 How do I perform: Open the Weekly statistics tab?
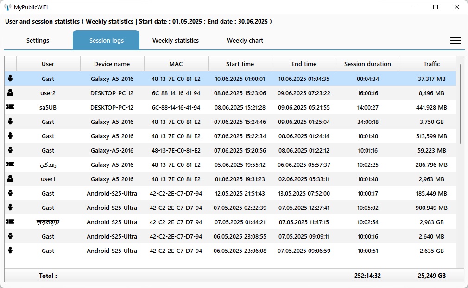176,40
